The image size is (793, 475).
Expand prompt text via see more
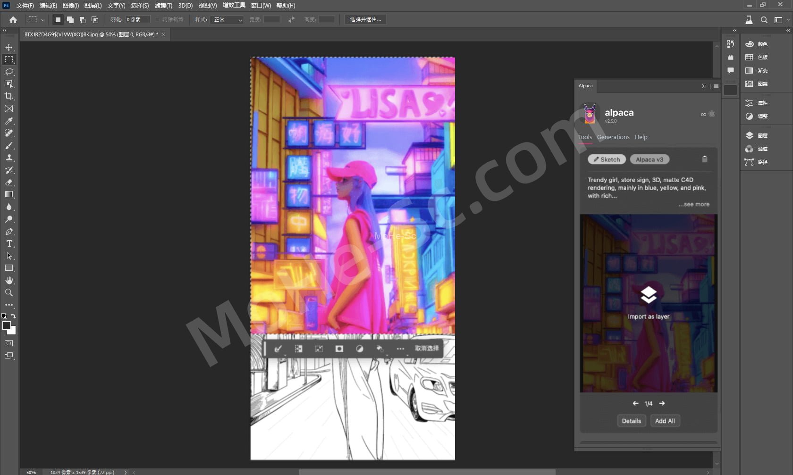[x=694, y=204]
